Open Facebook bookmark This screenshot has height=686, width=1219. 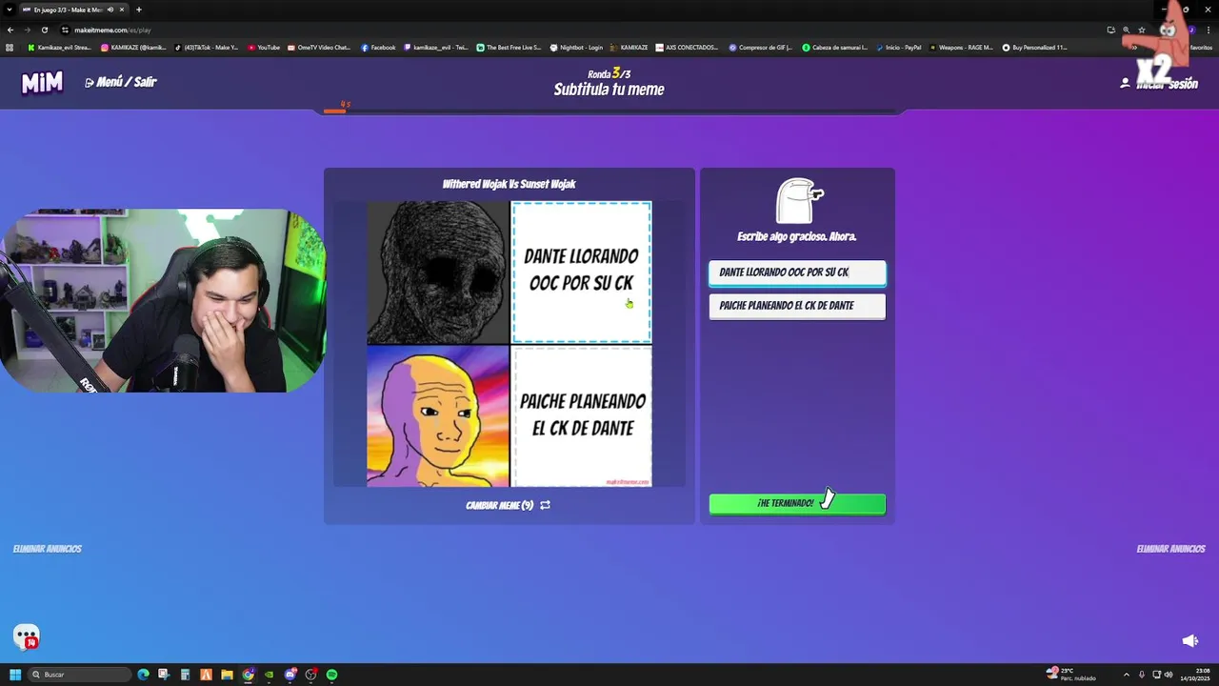[378, 48]
